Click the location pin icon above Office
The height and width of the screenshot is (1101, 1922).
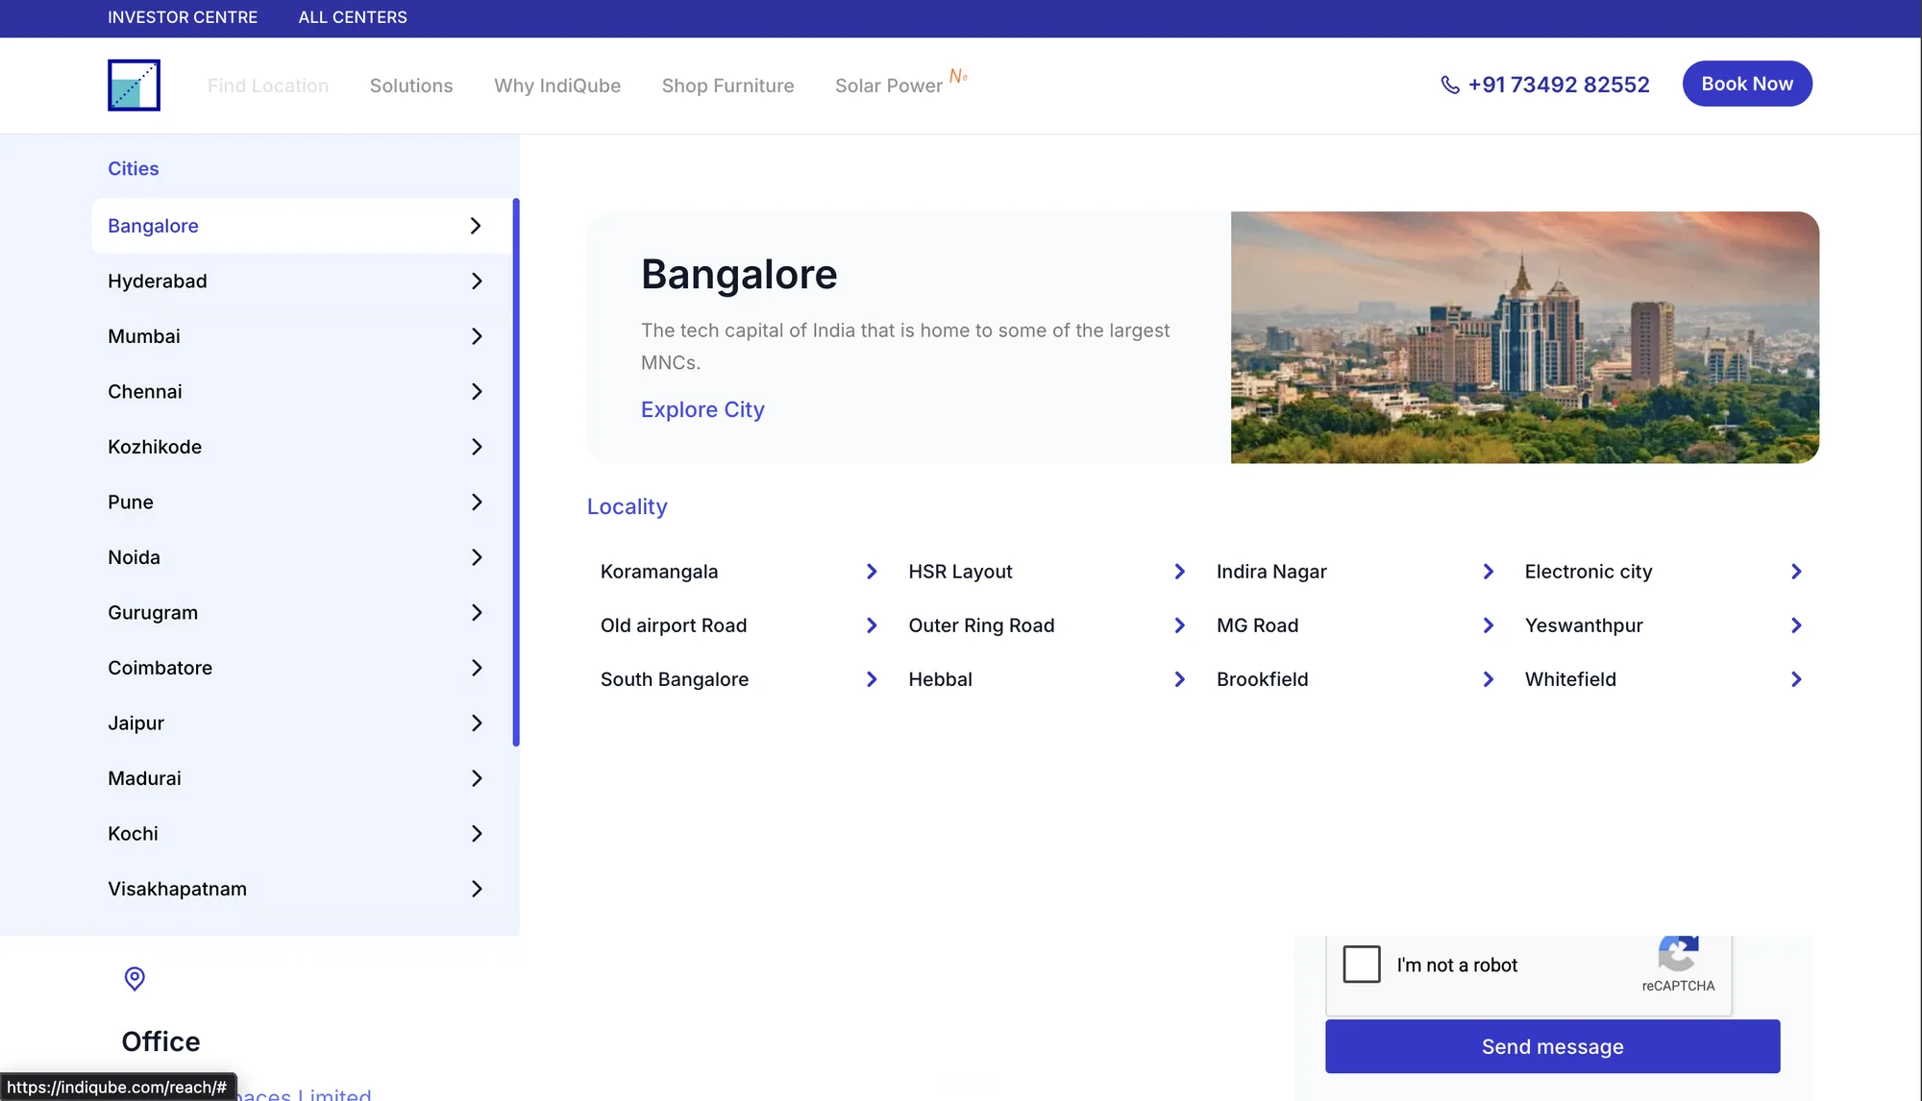[x=135, y=978]
